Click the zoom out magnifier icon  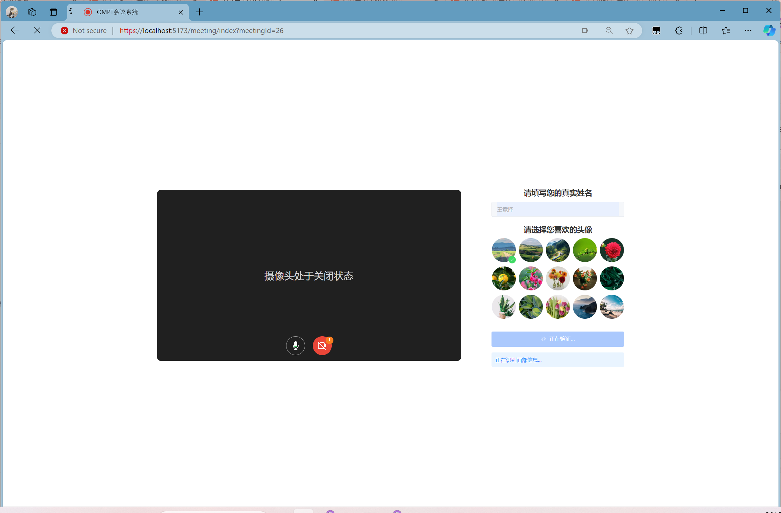click(x=609, y=31)
